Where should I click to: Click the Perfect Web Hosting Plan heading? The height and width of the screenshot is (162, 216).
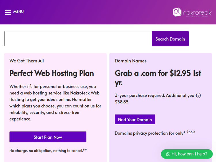tap(52, 73)
